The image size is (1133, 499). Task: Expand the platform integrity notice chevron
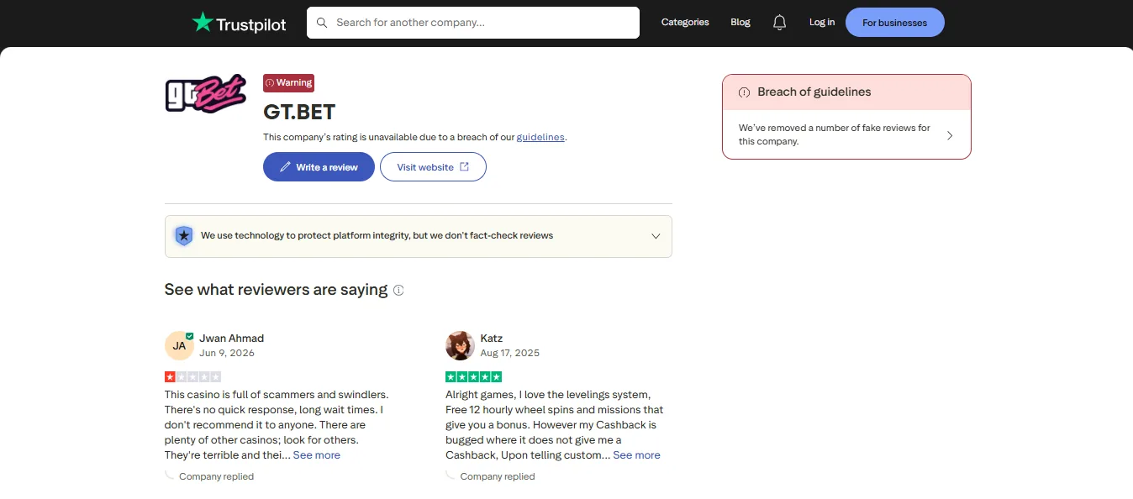pyautogui.click(x=656, y=236)
